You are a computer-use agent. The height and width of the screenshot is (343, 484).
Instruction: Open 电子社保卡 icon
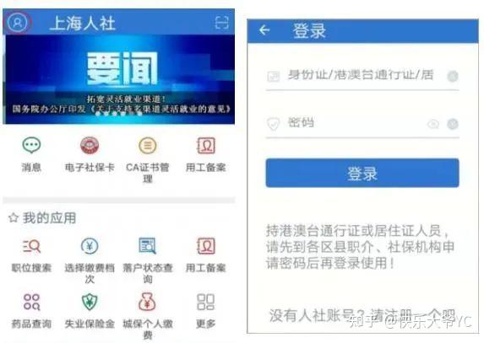click(90, 145)
